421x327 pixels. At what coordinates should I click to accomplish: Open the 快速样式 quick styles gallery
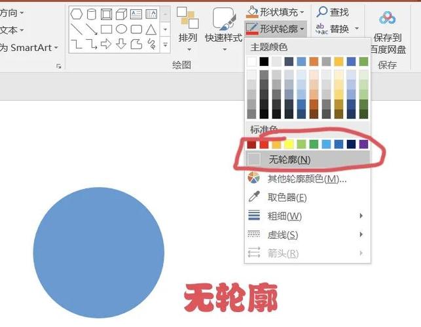pyautogui.click(x=223, y=29)
